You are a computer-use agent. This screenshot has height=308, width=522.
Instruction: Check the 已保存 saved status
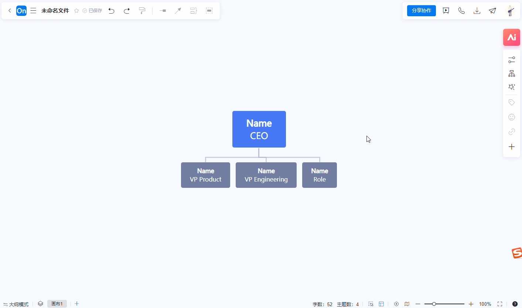pos(92,11)
